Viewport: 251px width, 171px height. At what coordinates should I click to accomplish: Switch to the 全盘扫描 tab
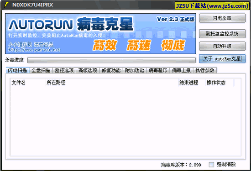[41, 70]
